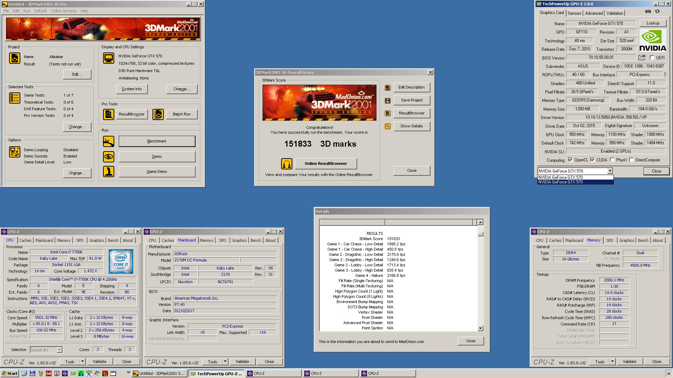673x378 pixels.
Task: Click the Super Pi quick launch icon
Action: (x=89, y=373)
